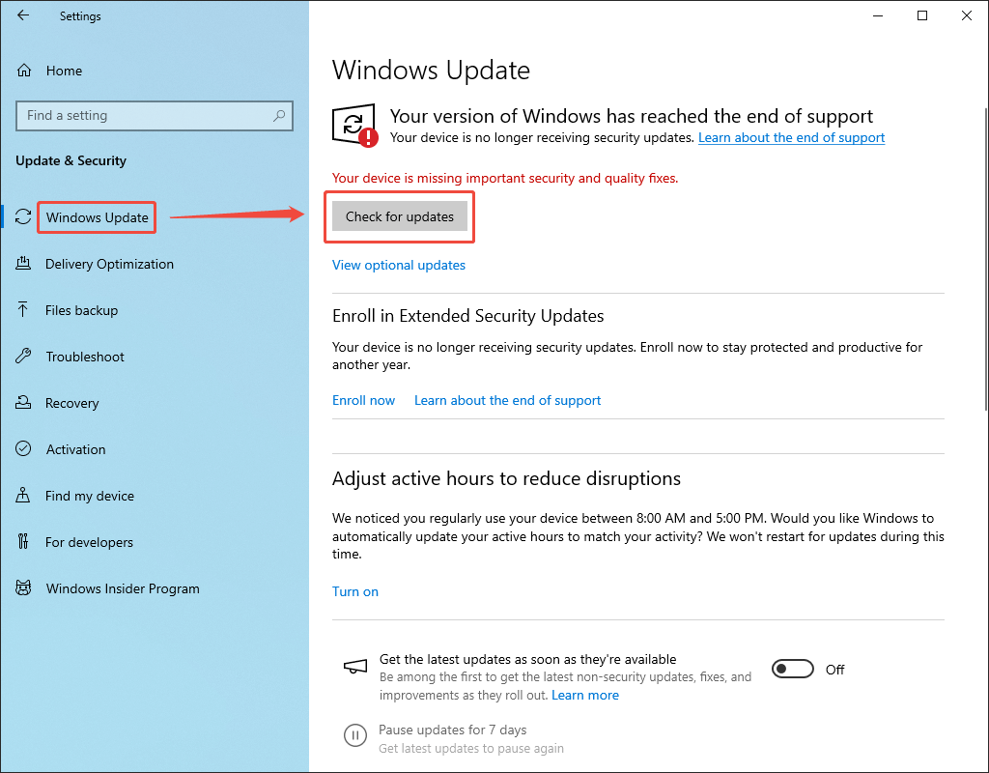
Task: Click the Check for updates button
Action: [399, 216]
